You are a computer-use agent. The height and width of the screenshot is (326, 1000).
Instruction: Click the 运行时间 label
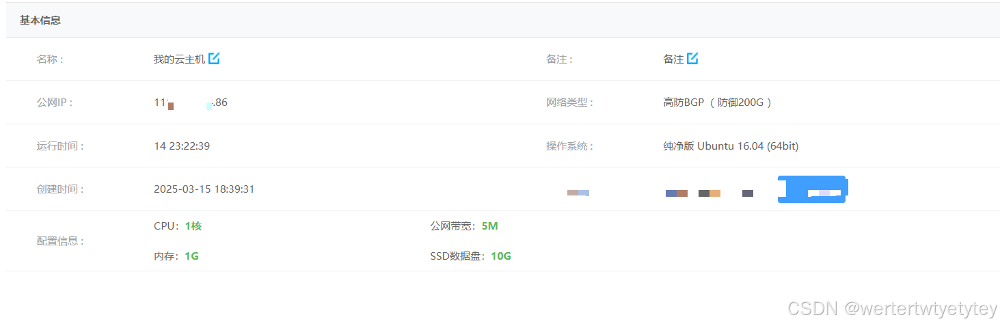60,146
